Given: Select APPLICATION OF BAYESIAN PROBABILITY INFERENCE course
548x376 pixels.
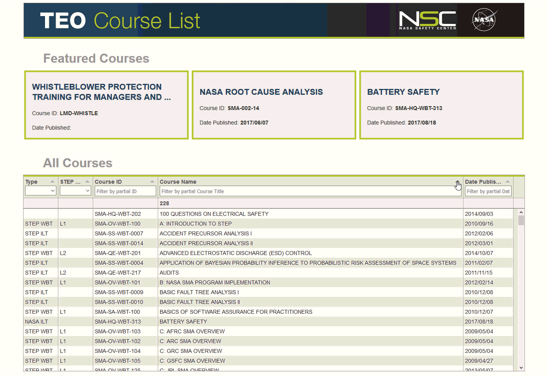Looking at the screenshot, I should [308, 263].
